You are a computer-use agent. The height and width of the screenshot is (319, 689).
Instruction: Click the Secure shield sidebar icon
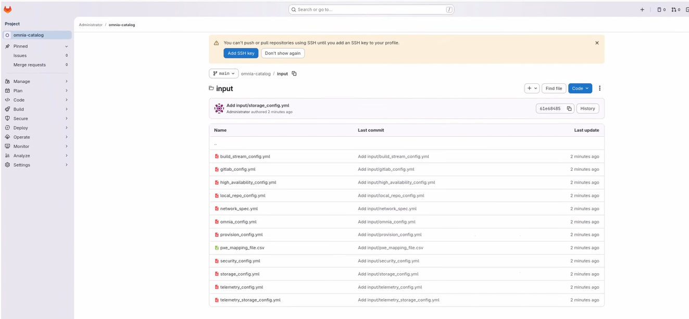coord(7,119)
